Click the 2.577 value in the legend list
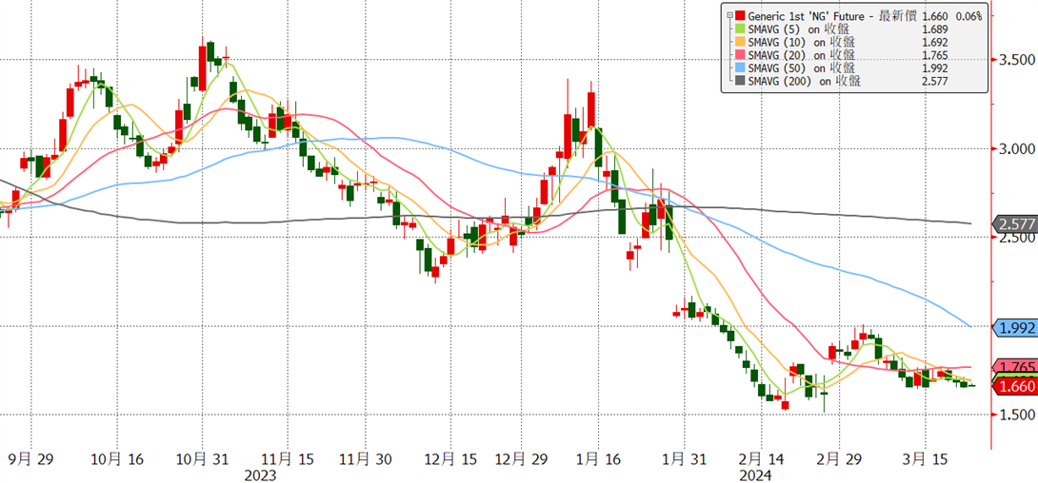Screen dimensions: 1038x483 934,81
